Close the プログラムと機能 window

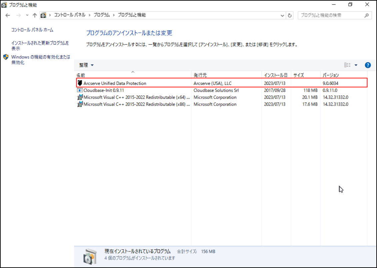pos(367,5)
